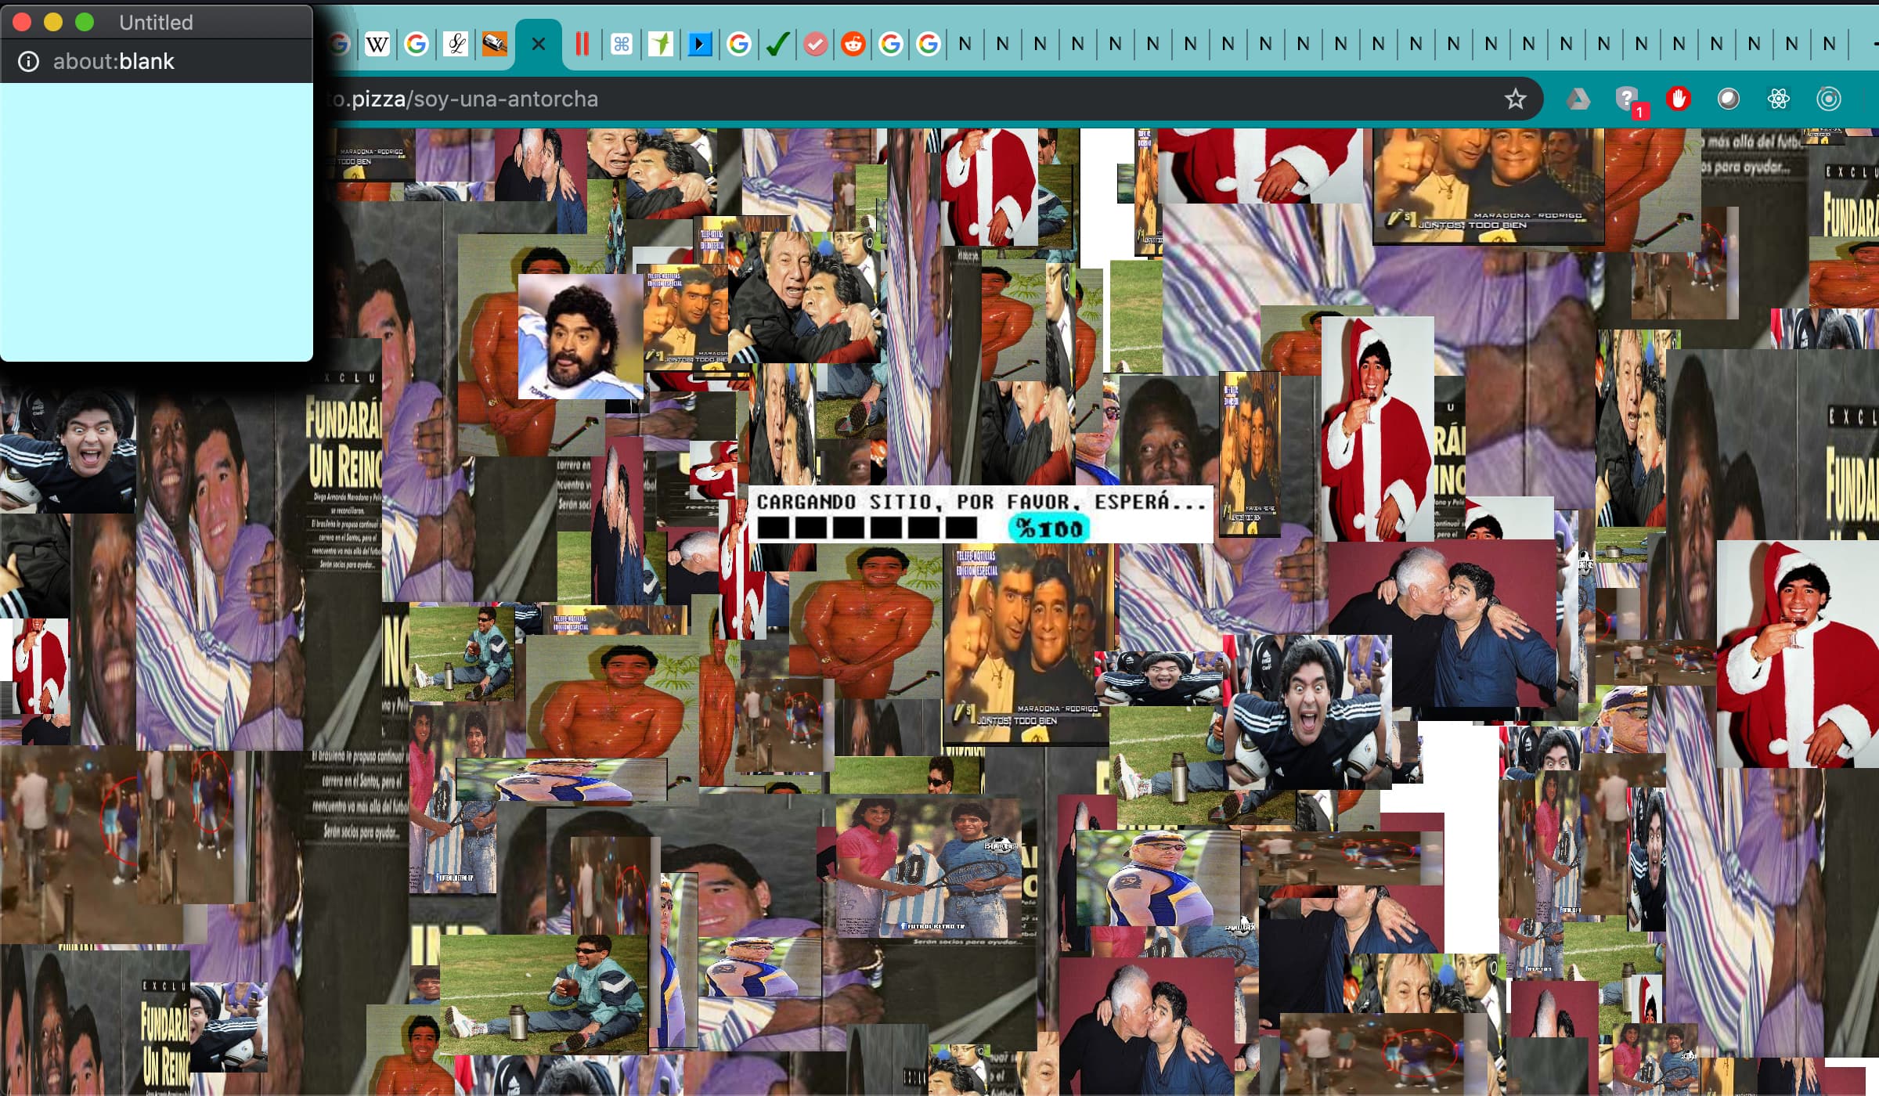Image resolution: width=1879 pixels, height=1096 pixels.
Task: Click the concentric circles extension icon
Action: [1829, 99]
